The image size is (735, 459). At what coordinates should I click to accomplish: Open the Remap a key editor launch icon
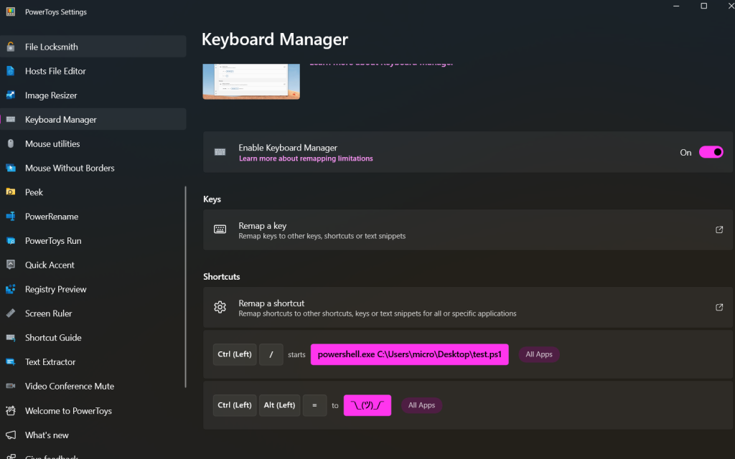(x=718, y=229)
